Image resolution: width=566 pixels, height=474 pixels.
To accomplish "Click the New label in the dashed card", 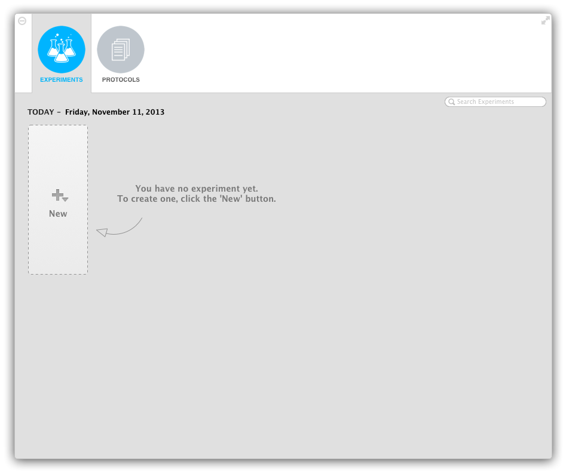I will [x=58, y=214].
